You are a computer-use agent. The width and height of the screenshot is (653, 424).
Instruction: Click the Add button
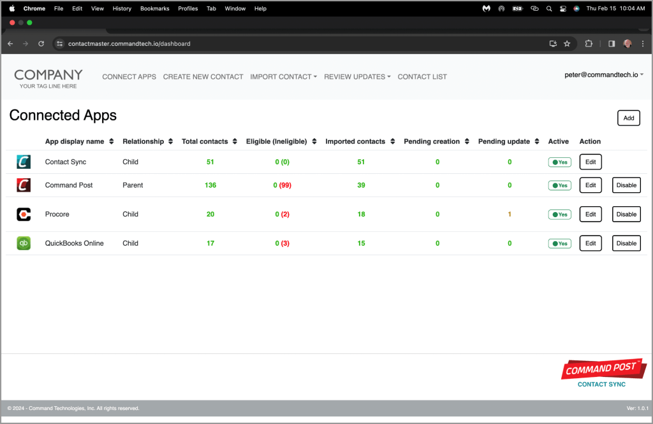(628, 118)
